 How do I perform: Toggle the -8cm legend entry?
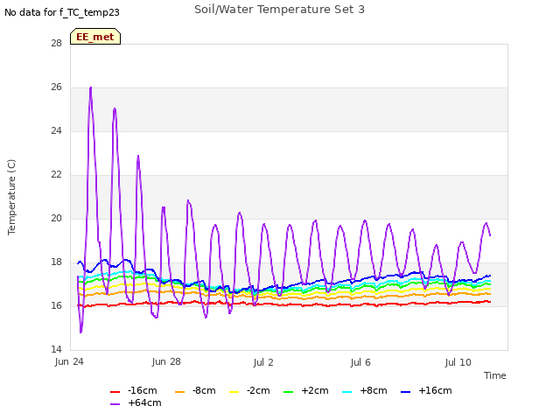point(195,391)
